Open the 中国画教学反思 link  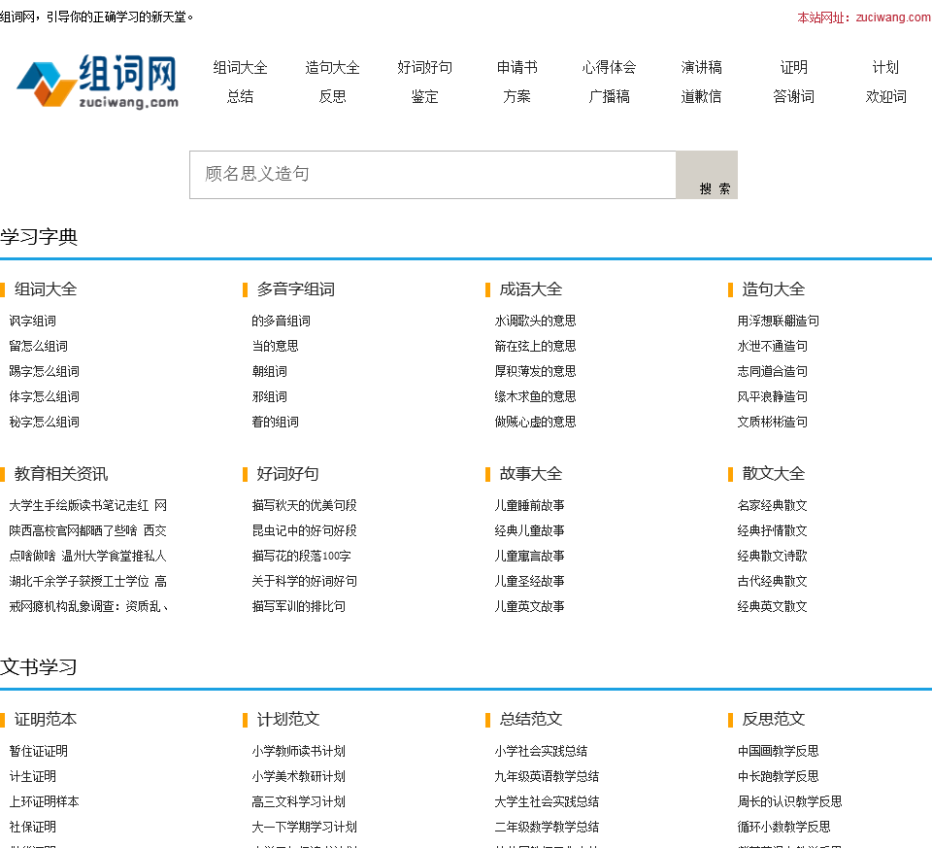point(778,751)
